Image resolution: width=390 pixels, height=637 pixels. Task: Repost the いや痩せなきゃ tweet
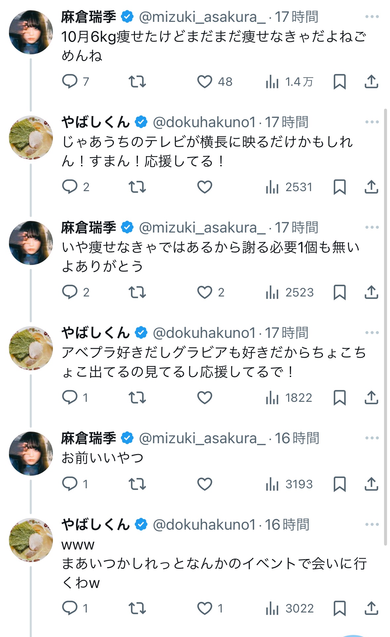click(137, 292)
